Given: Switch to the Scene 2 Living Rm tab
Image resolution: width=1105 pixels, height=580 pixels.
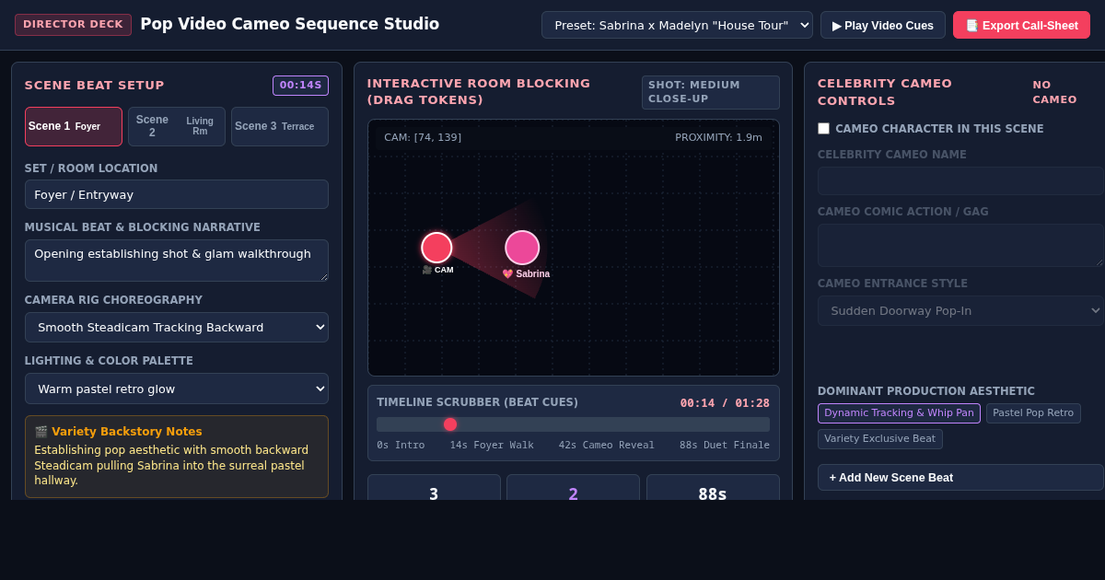Looking at the screenshot, I should [177, 126].
